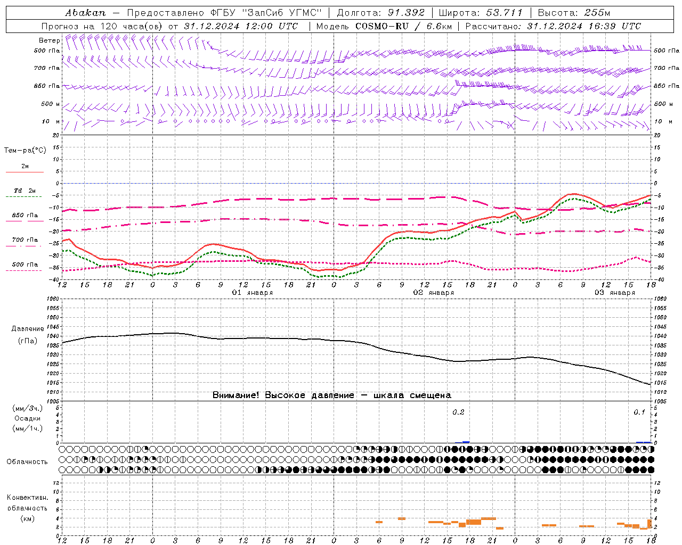Click the Долгота: 91.392 value

(380, 12)
